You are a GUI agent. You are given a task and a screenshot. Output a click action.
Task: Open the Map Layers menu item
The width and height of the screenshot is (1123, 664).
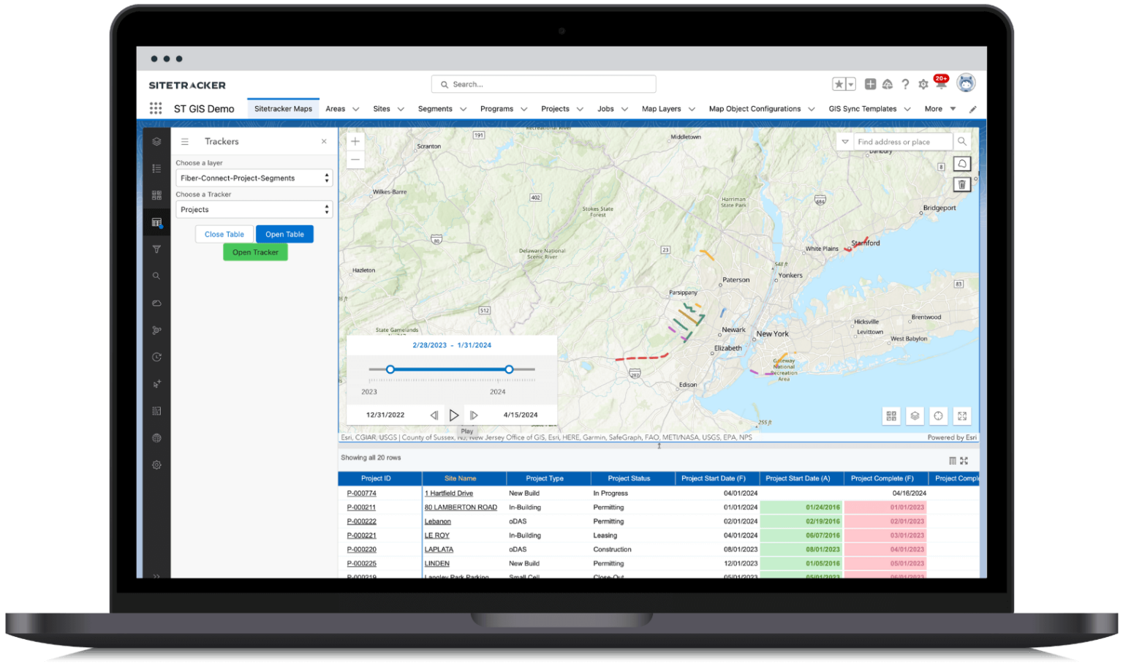(662, 108)
